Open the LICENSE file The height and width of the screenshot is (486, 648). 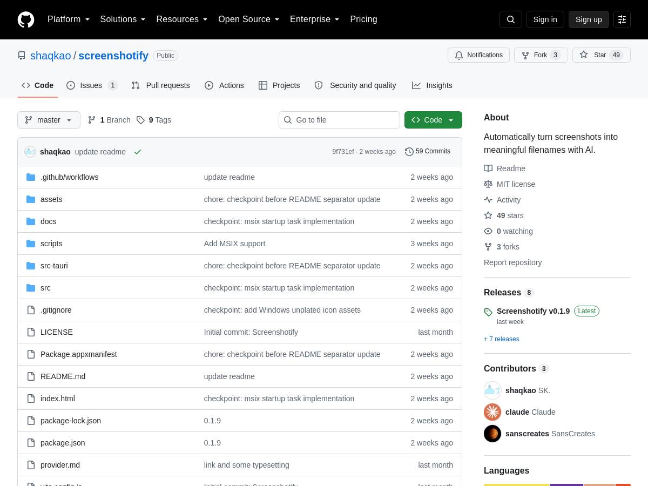pyautogui.click(x=57, y=332)
